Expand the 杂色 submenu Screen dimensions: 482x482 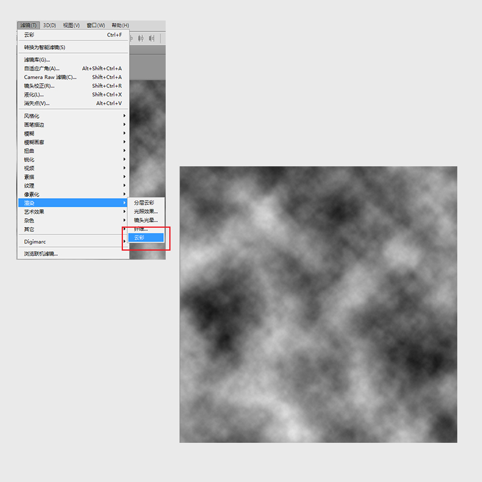[x=73, y=221]
